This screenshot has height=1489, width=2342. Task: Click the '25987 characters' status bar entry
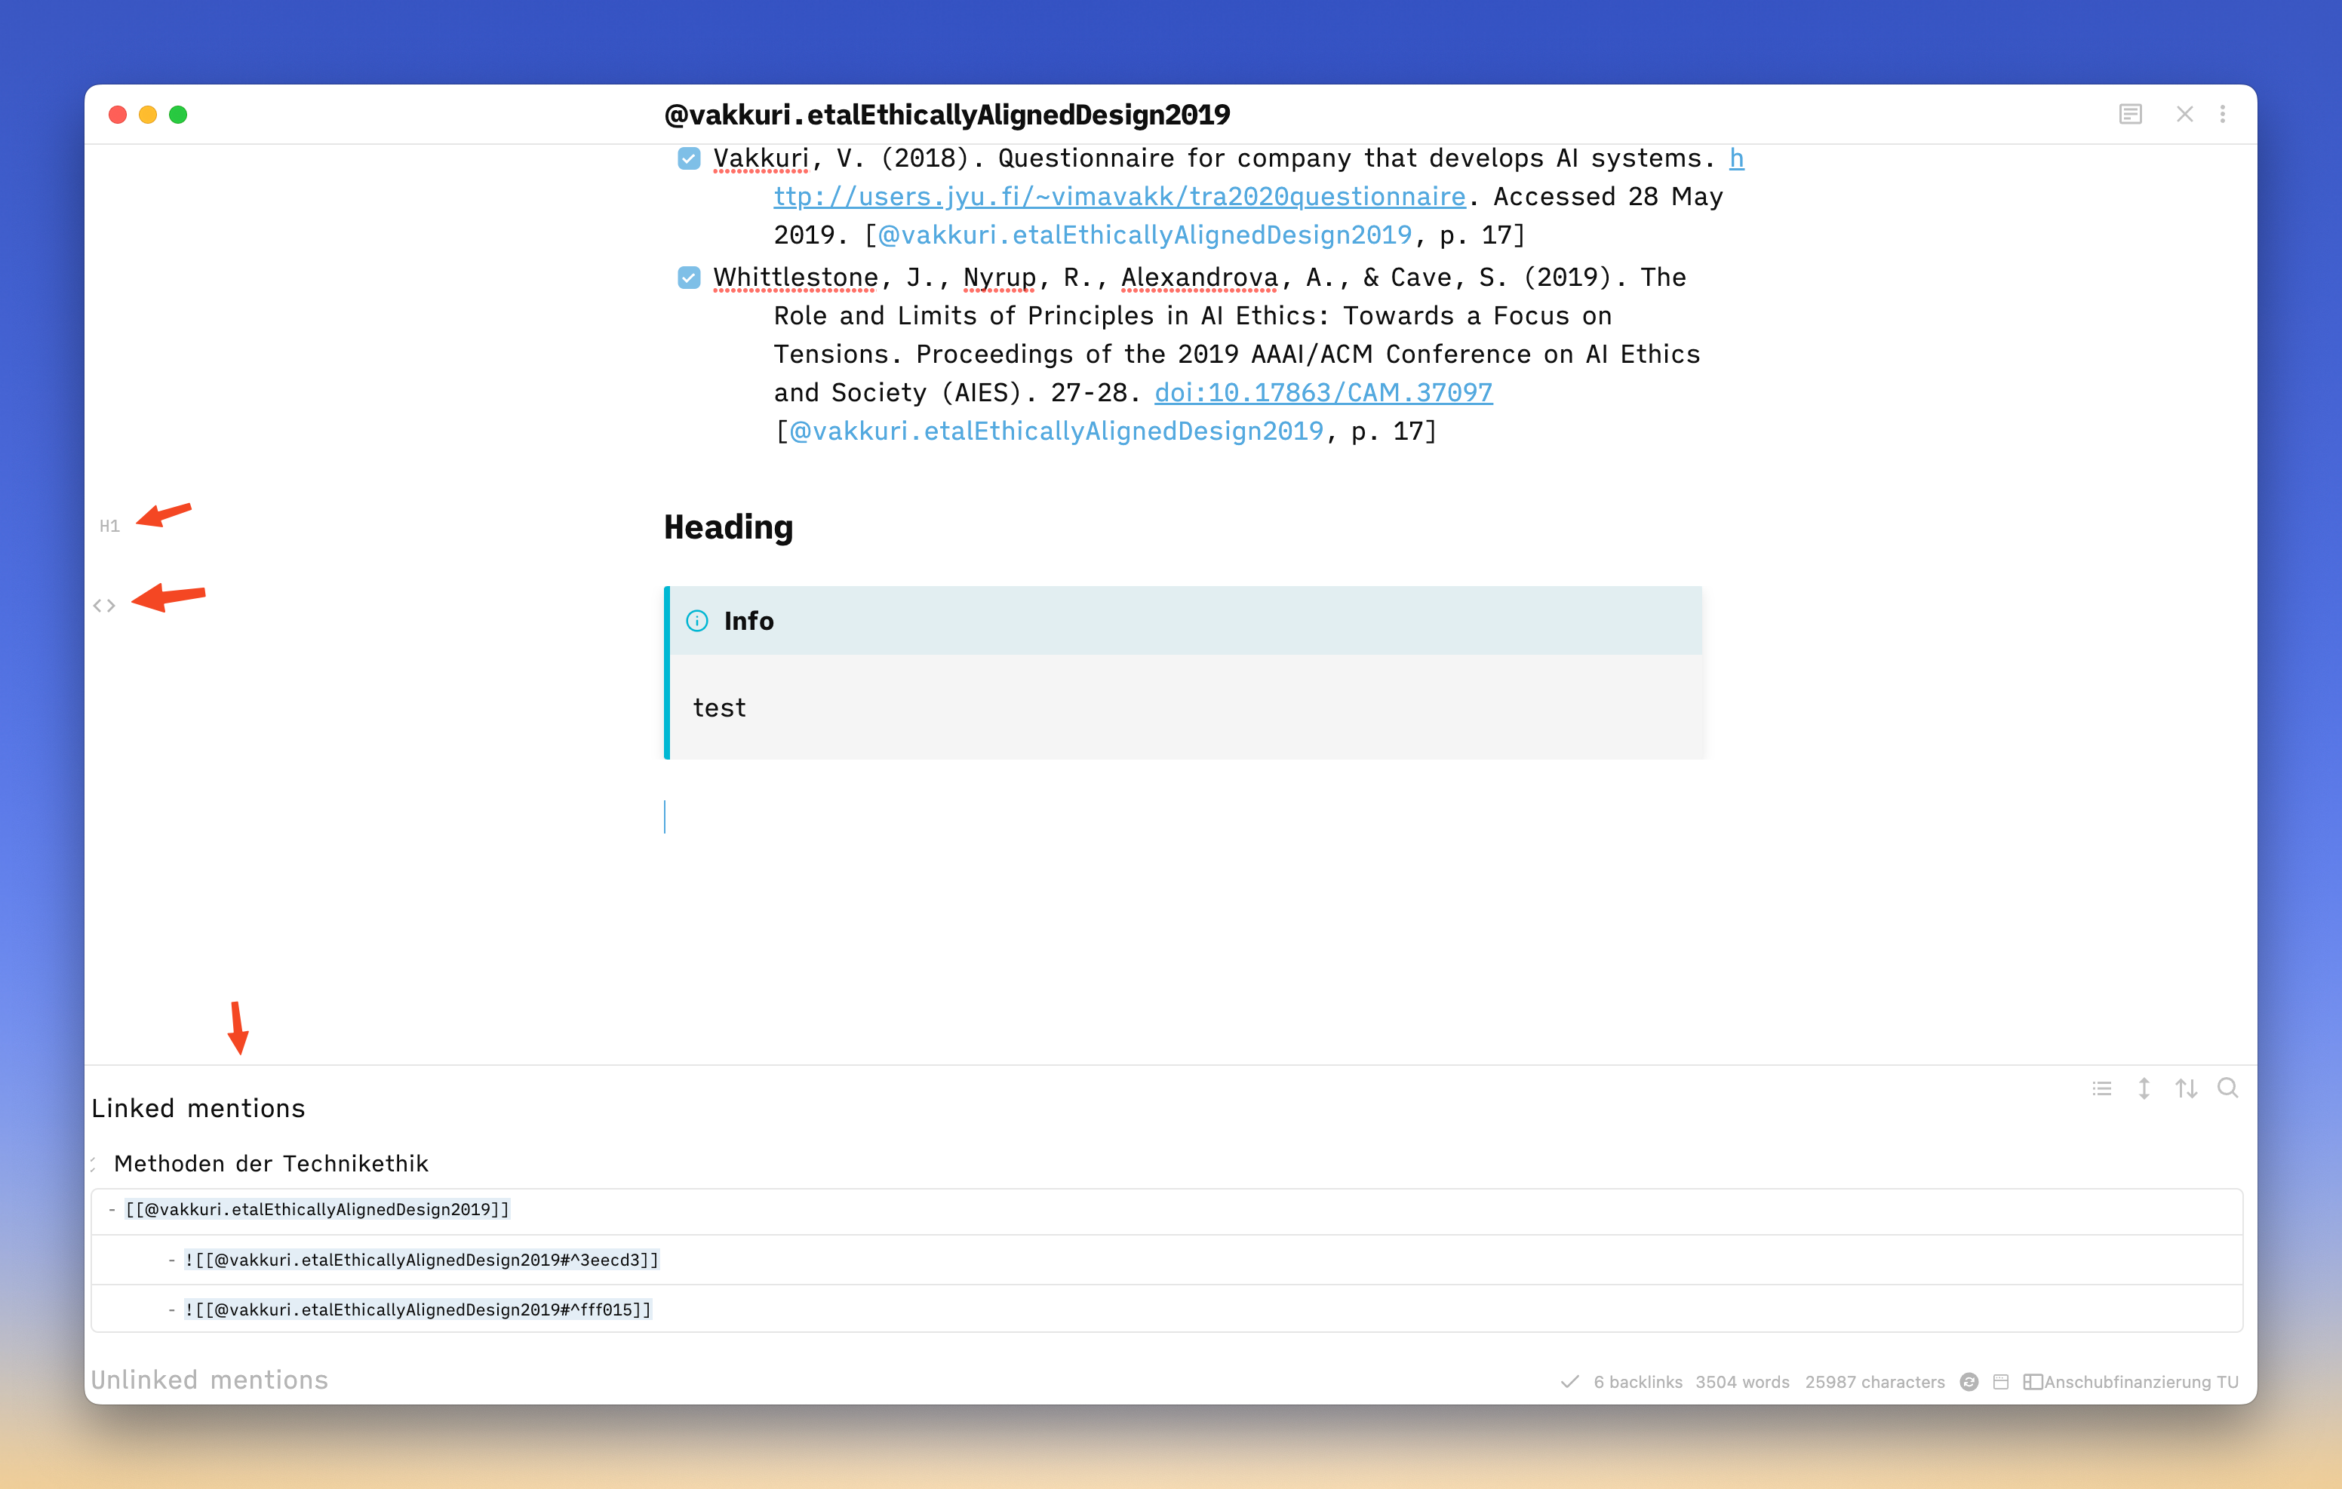coord(1875,1382)
